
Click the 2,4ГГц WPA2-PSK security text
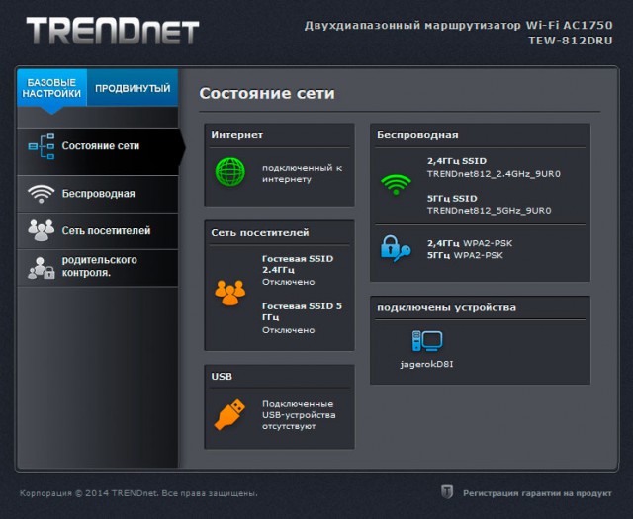click(470, 243)
